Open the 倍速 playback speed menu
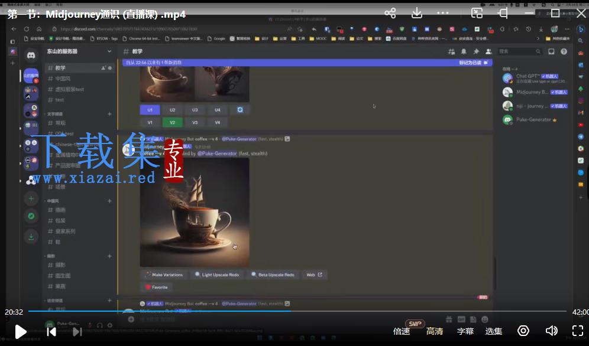Viewport: 589px width, 346px height. [x=402, y=331]
